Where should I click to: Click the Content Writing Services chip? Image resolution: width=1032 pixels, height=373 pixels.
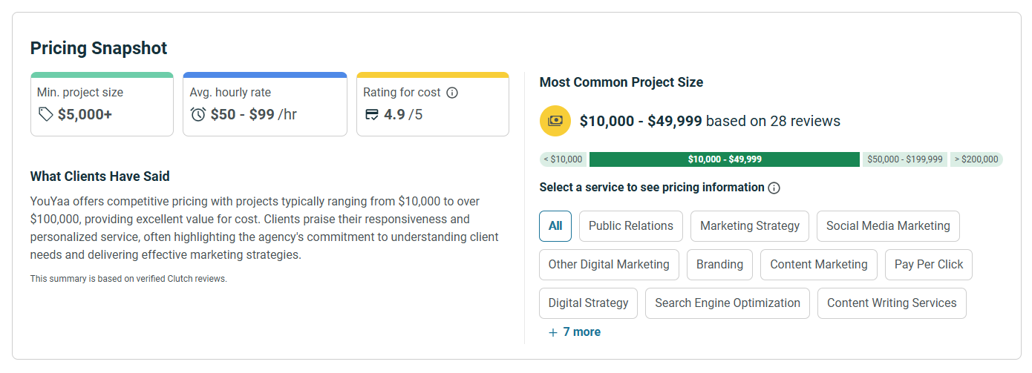[x=892, y=303]
